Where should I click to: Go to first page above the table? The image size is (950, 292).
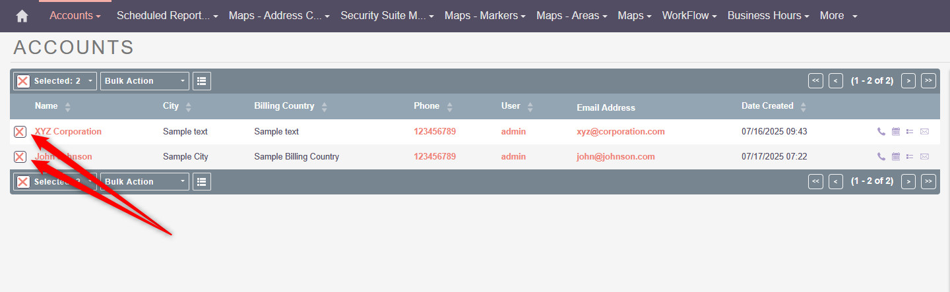(x=816, y=81)
